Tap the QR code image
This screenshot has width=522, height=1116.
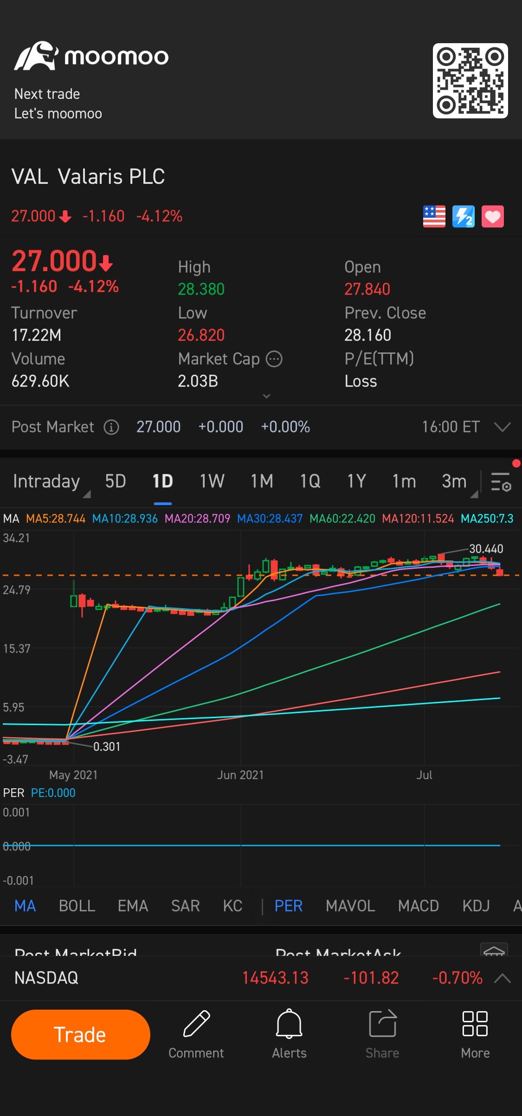tap(470, 81)
